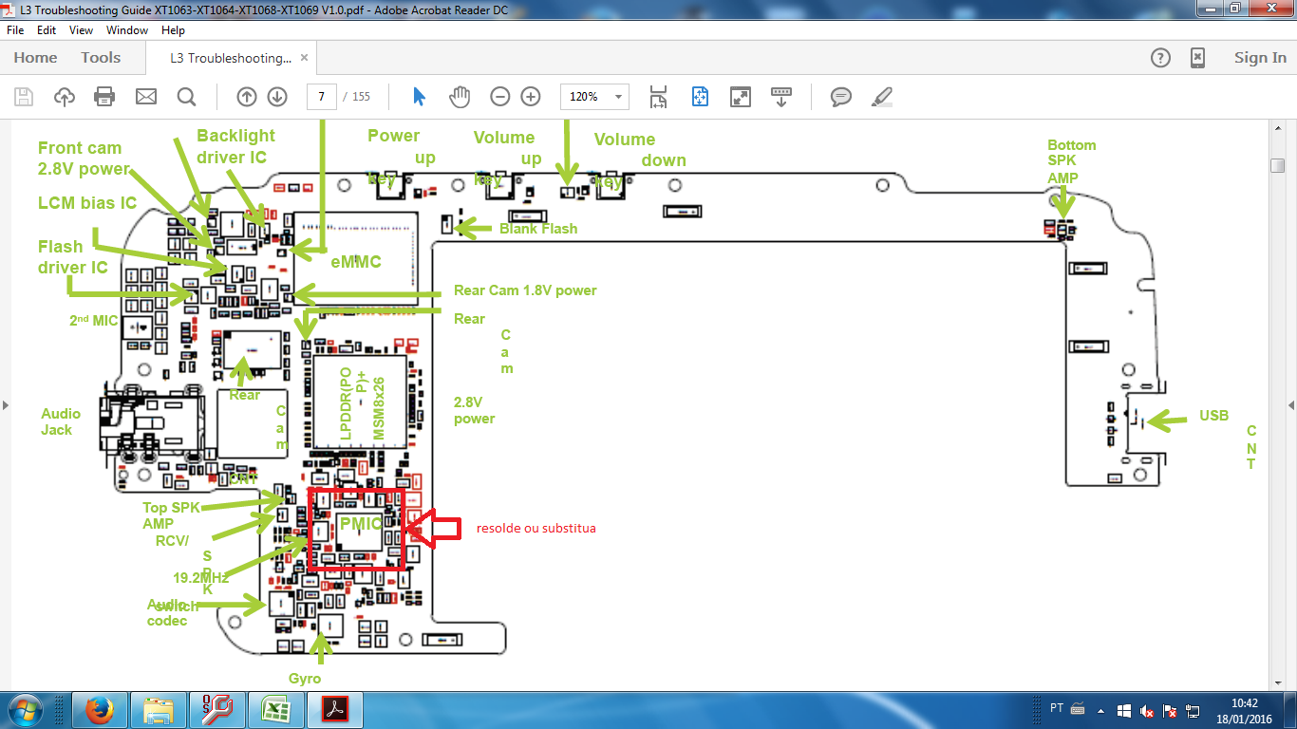This screenshot has height=729, width=1297.
Task: Click Read mode toolbar icon
Action: coord(781,97)
